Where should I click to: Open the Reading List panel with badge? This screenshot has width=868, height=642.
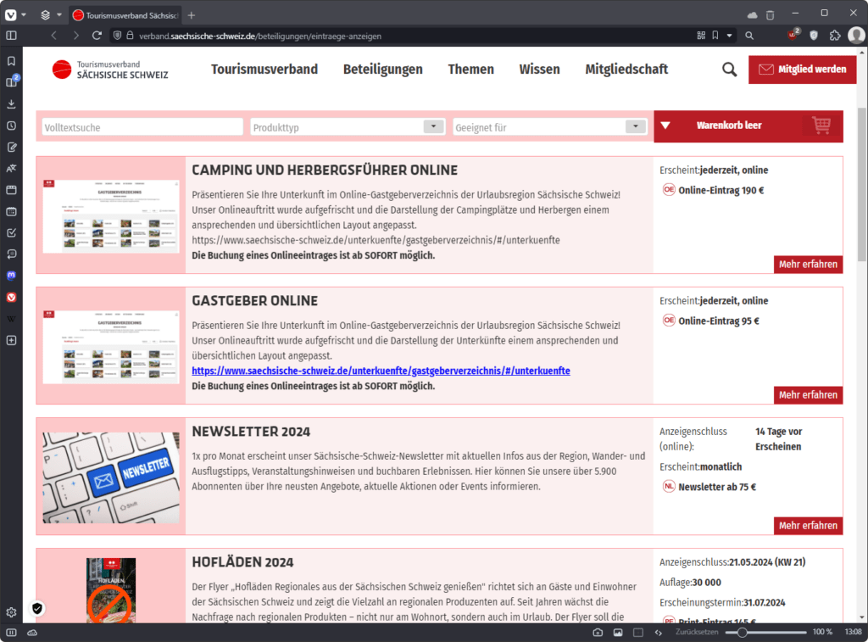pos(12,82)
